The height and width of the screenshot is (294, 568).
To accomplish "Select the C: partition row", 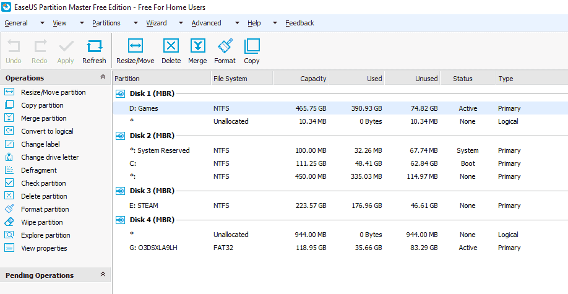I will point(340,163).
